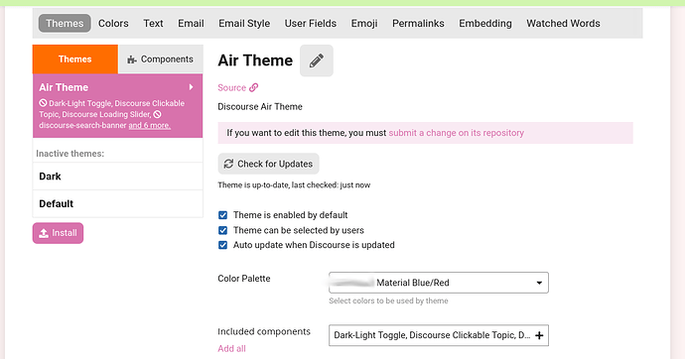685x359 pixels.
Task: Click the Inactive themes: label
Action: tap(69, 154)
